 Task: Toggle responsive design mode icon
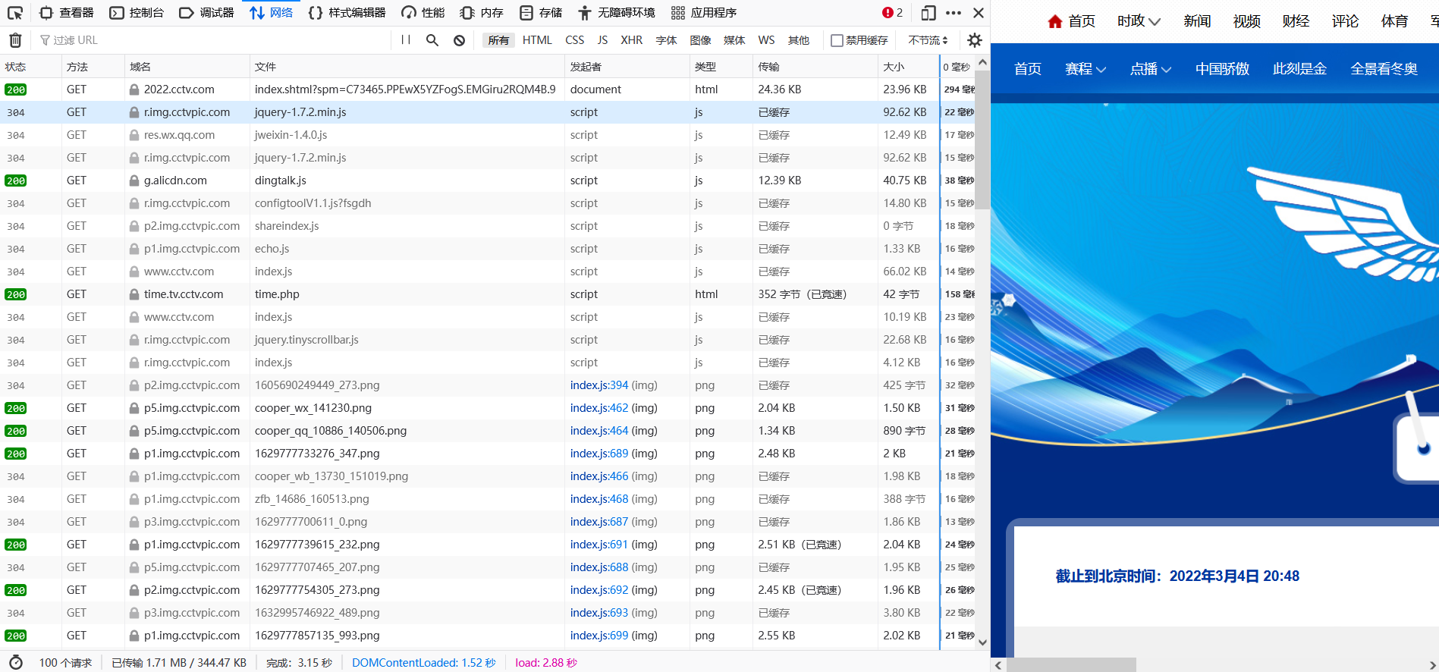tap(928, 13)
